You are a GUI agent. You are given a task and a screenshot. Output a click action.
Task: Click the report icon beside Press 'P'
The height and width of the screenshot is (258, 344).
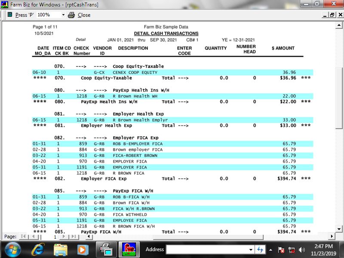point(9,15)
